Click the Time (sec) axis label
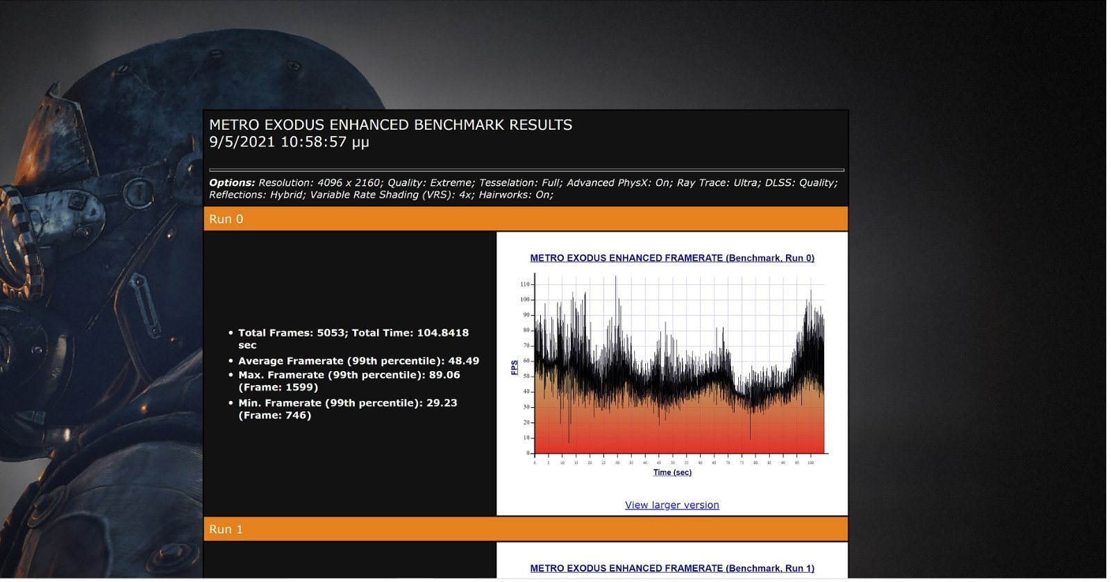This screenshot has width=1111, height=582. click(x=672, y=472)
